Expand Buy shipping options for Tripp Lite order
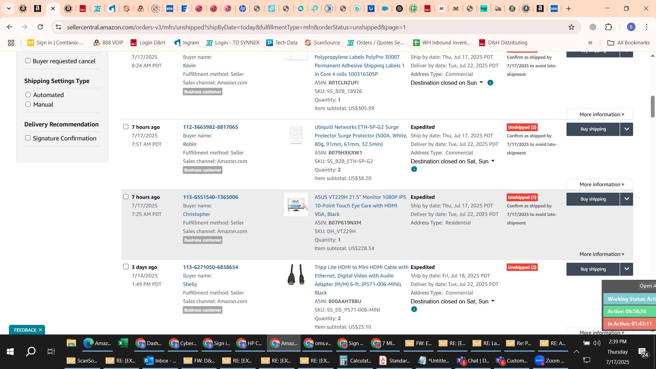The image size is (656, 369). click(627, 269)
